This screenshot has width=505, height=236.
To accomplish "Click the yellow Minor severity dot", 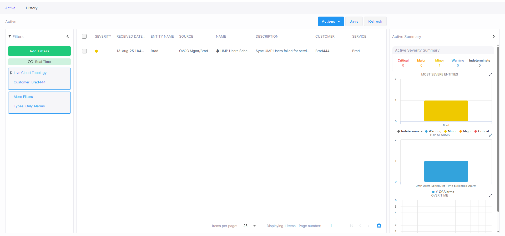I will [x=96, y=51].
